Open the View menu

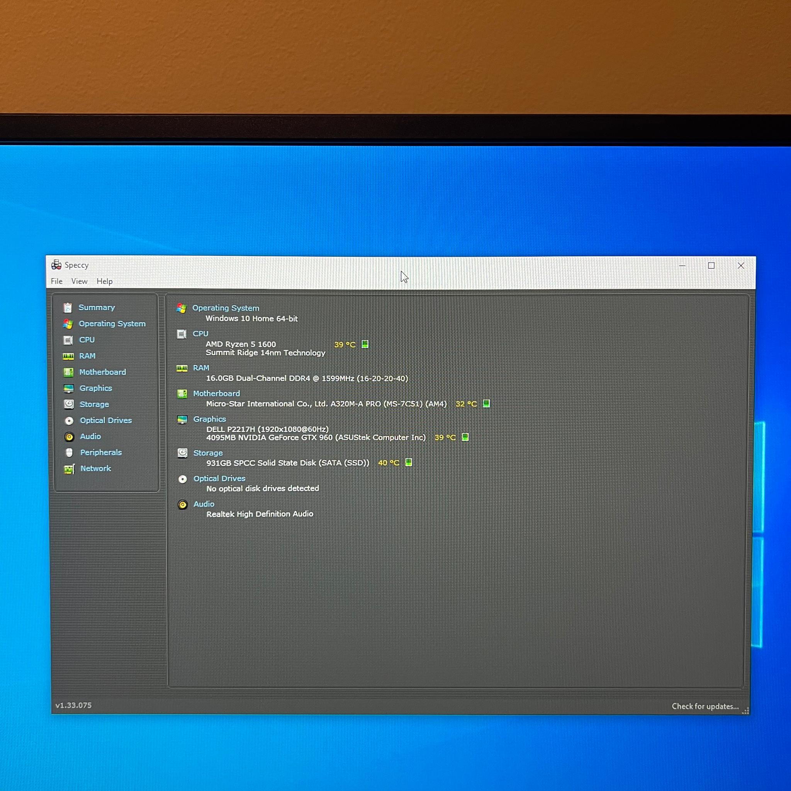pyautogui.click(x=79, y=281)
